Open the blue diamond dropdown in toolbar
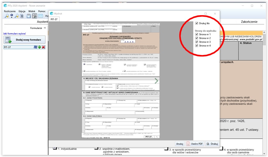The image size is (268, 157). pyautogui.click(x=12, y=16)
